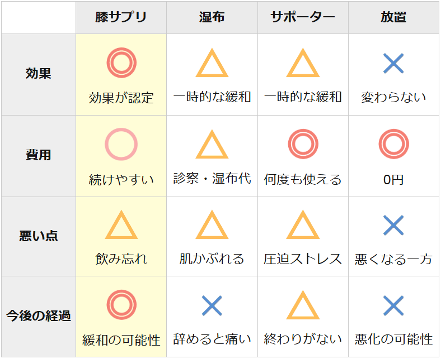Select the 今後の経過 row header

[x=39, y=317]
